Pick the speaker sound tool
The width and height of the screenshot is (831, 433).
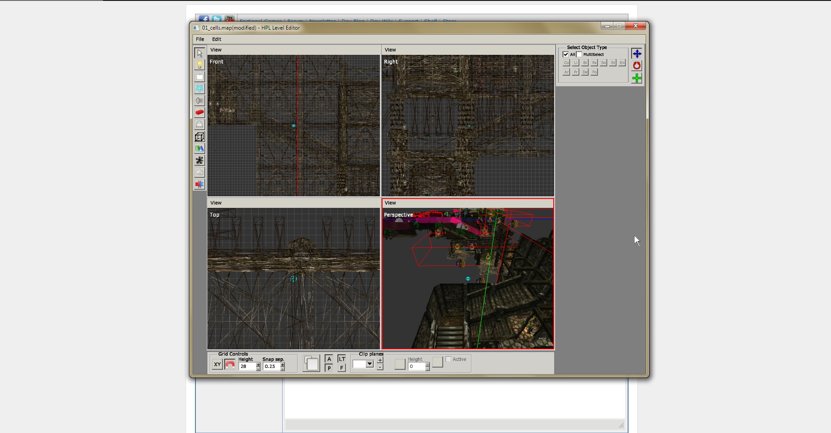tap(199, 100)
